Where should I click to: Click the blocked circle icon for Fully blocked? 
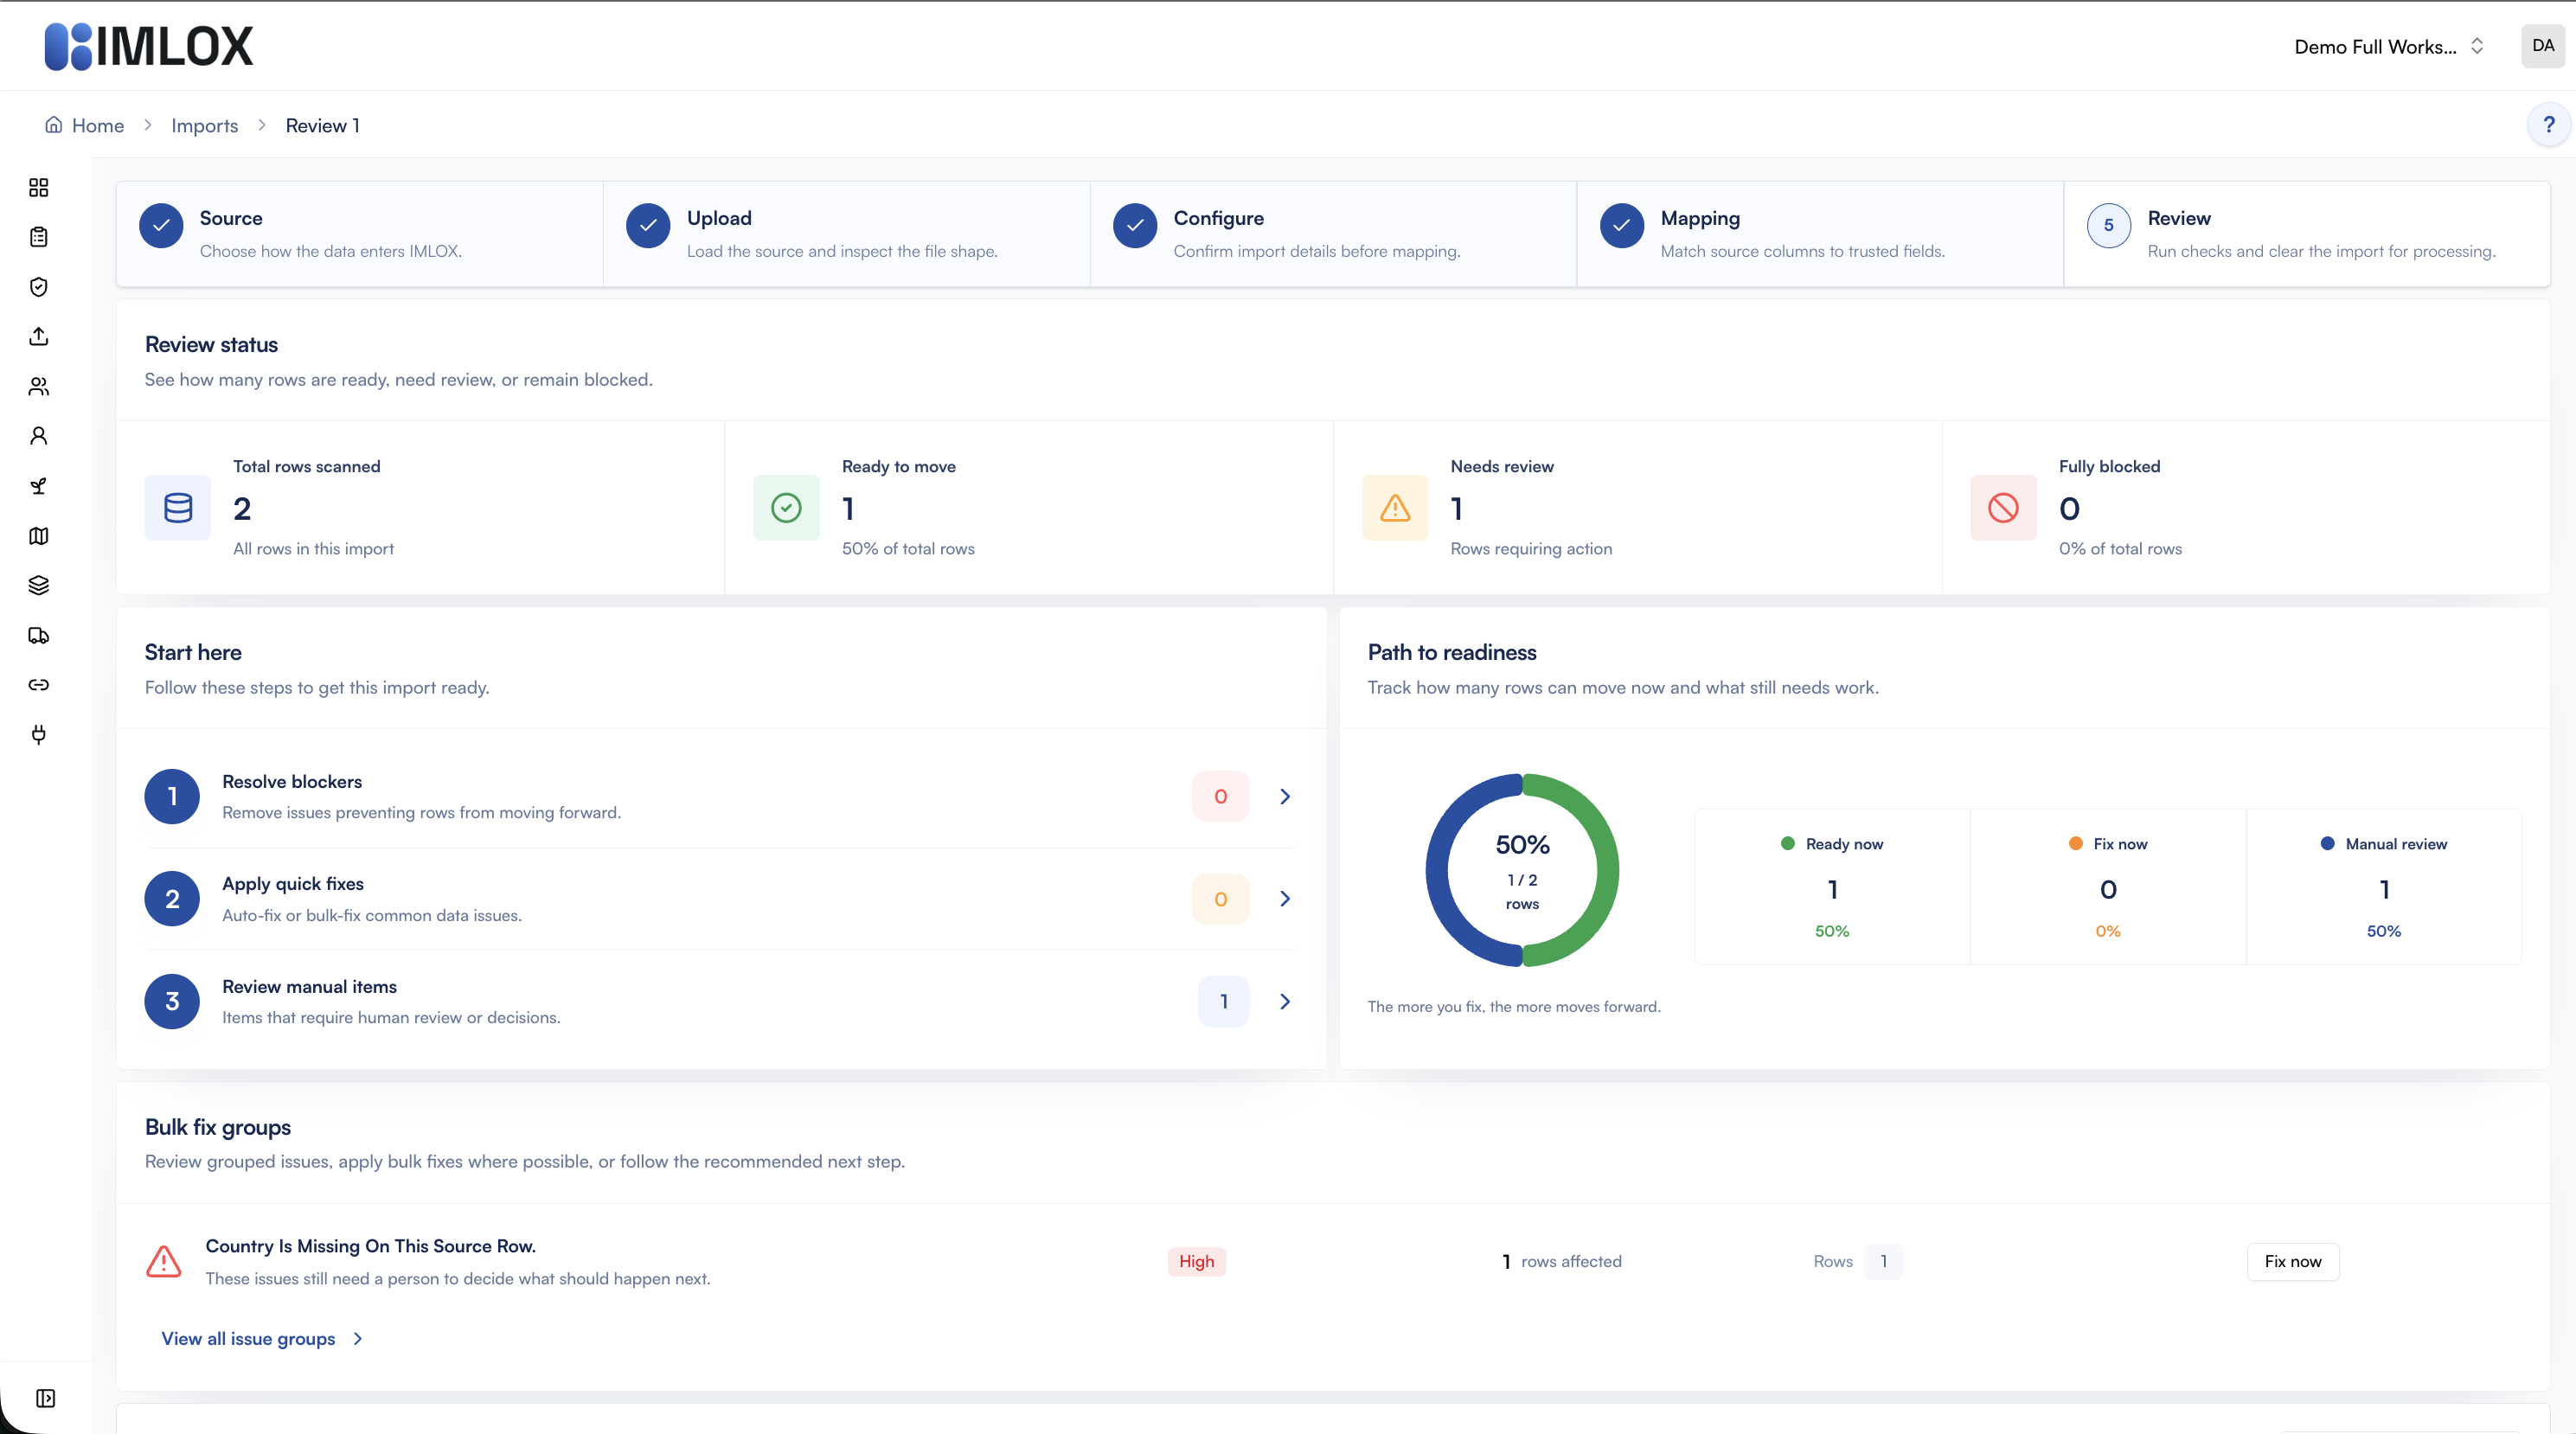2003,508
